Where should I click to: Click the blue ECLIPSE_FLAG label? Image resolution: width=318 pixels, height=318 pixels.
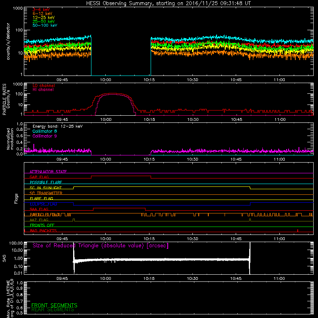click(43, 204)
